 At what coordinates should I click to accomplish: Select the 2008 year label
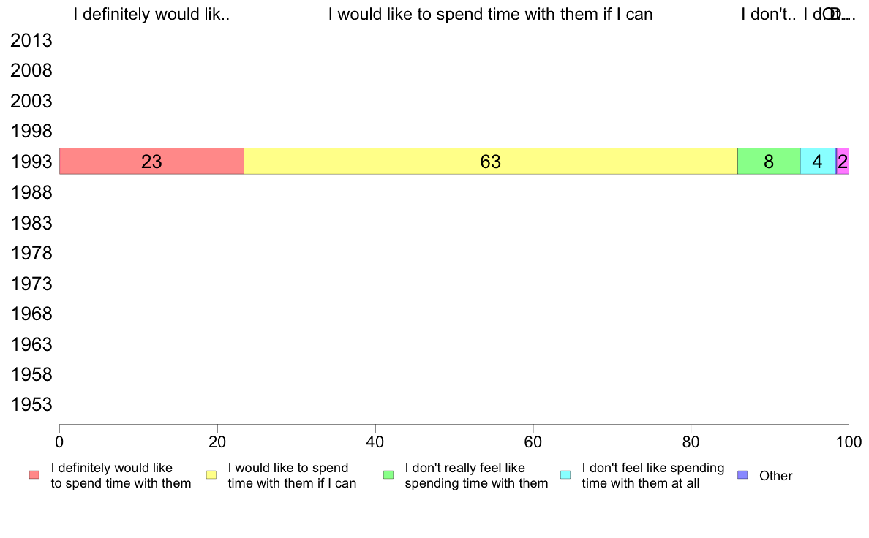click(x=31, y=70)
